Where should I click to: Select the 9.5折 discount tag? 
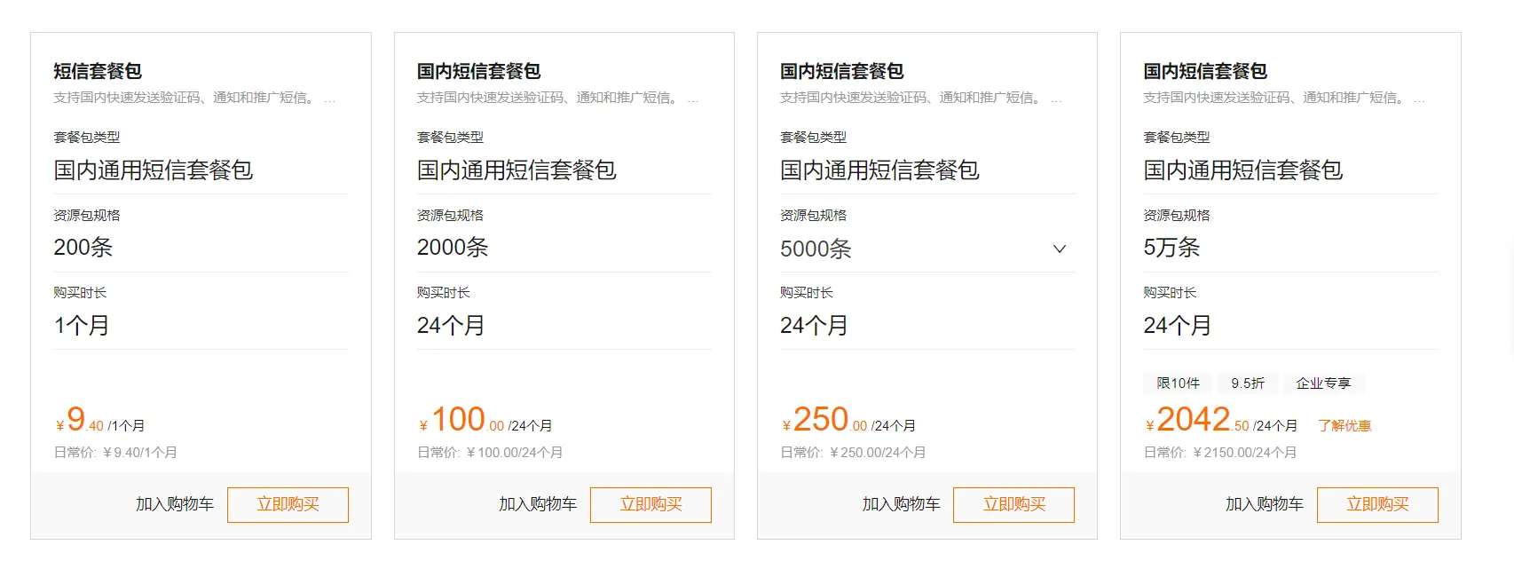point(1246,383)
